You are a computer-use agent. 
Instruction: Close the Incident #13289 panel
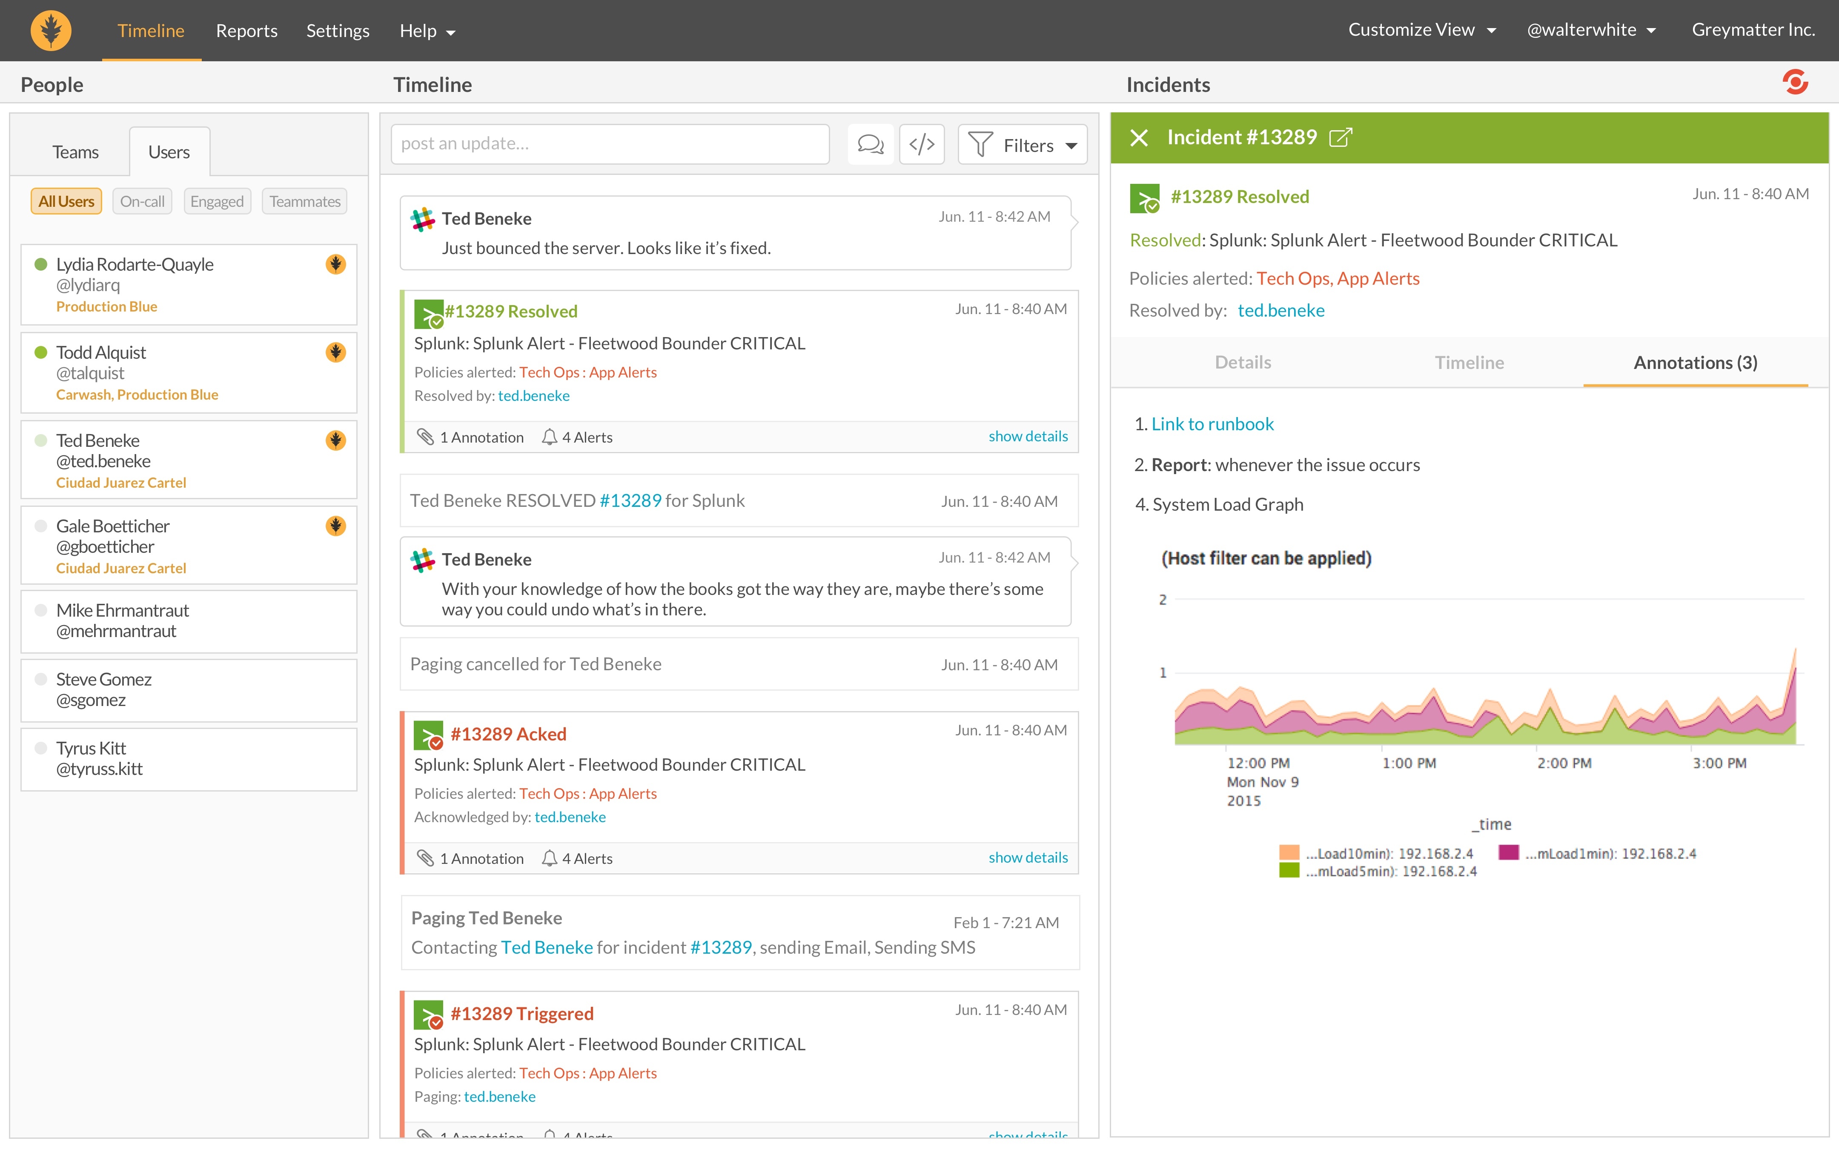tap(1138, 137)
